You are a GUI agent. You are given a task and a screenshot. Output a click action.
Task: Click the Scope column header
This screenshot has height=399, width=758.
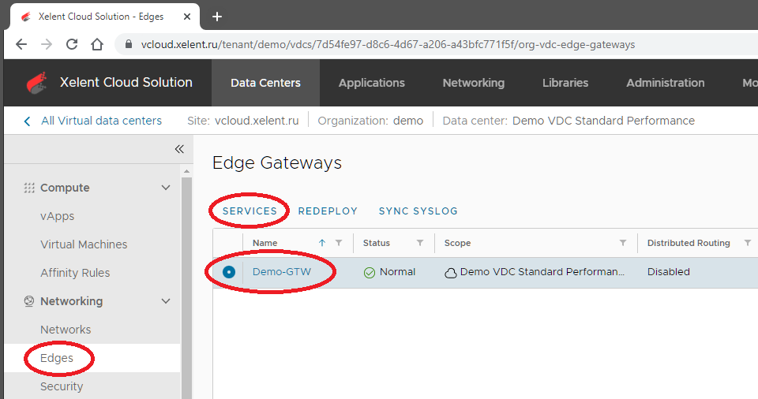point(457,243)
